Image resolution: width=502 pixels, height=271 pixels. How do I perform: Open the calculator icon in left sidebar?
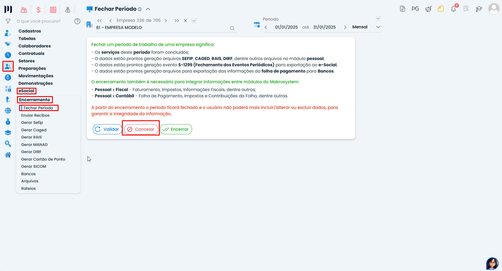pyautogui.click(x=8, y=89)
